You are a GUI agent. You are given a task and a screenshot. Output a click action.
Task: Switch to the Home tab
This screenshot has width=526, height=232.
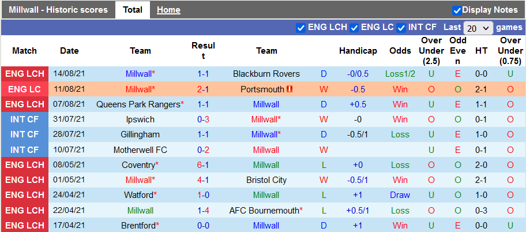[168, 10]
